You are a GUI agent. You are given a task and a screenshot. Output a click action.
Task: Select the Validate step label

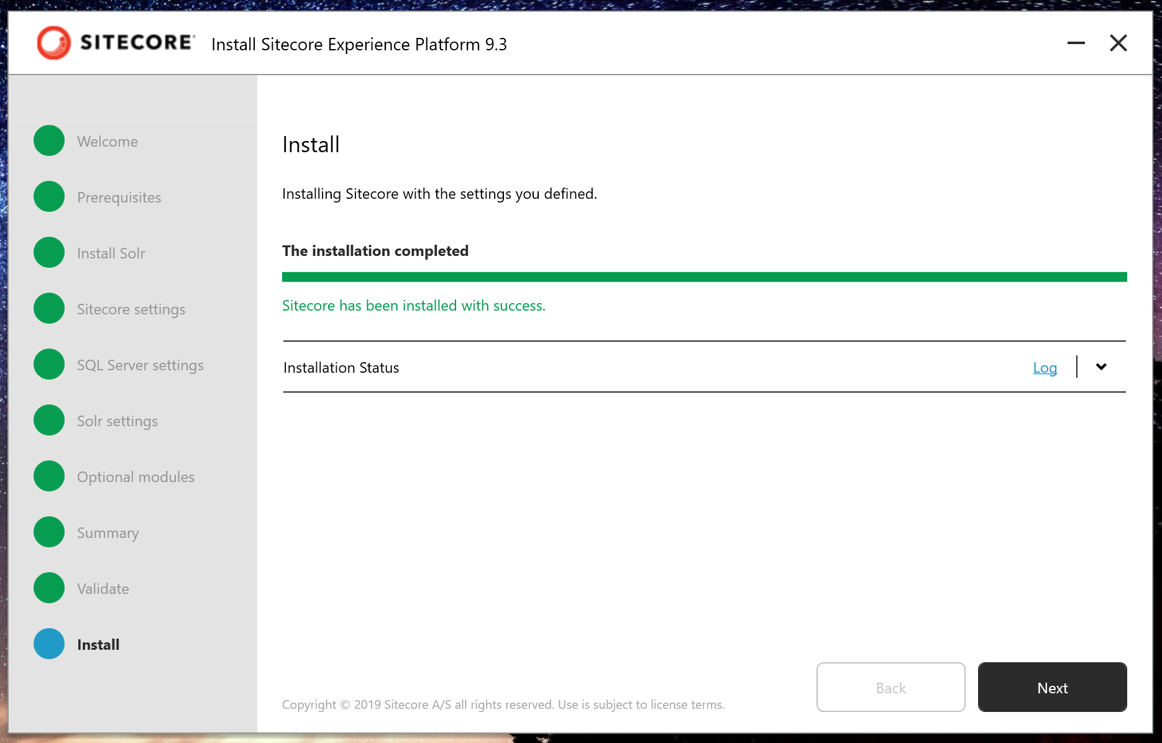point(103,589)
